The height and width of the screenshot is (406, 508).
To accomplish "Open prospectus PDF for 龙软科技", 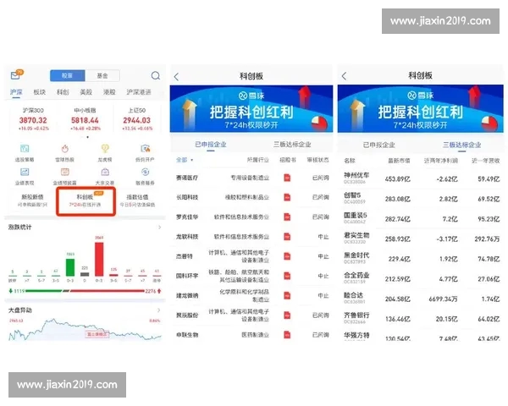I will click(287, 237).
